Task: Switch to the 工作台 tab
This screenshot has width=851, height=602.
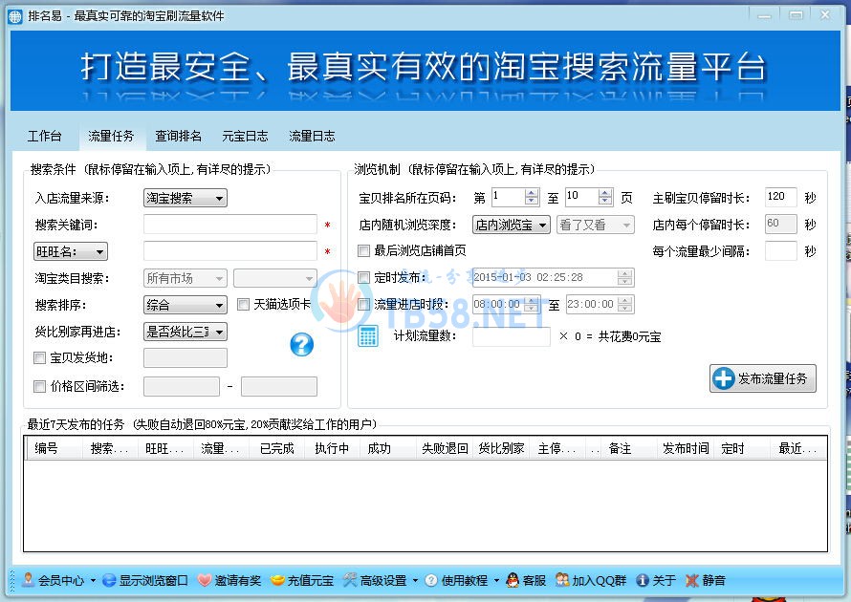Action: 45,136
